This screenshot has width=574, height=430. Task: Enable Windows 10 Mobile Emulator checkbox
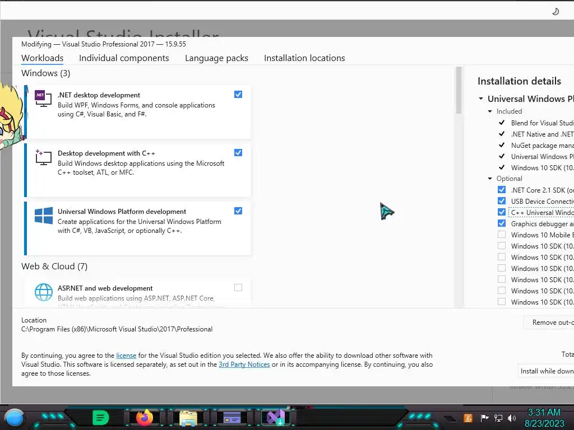pyautogui.click(x=502, y=235)
